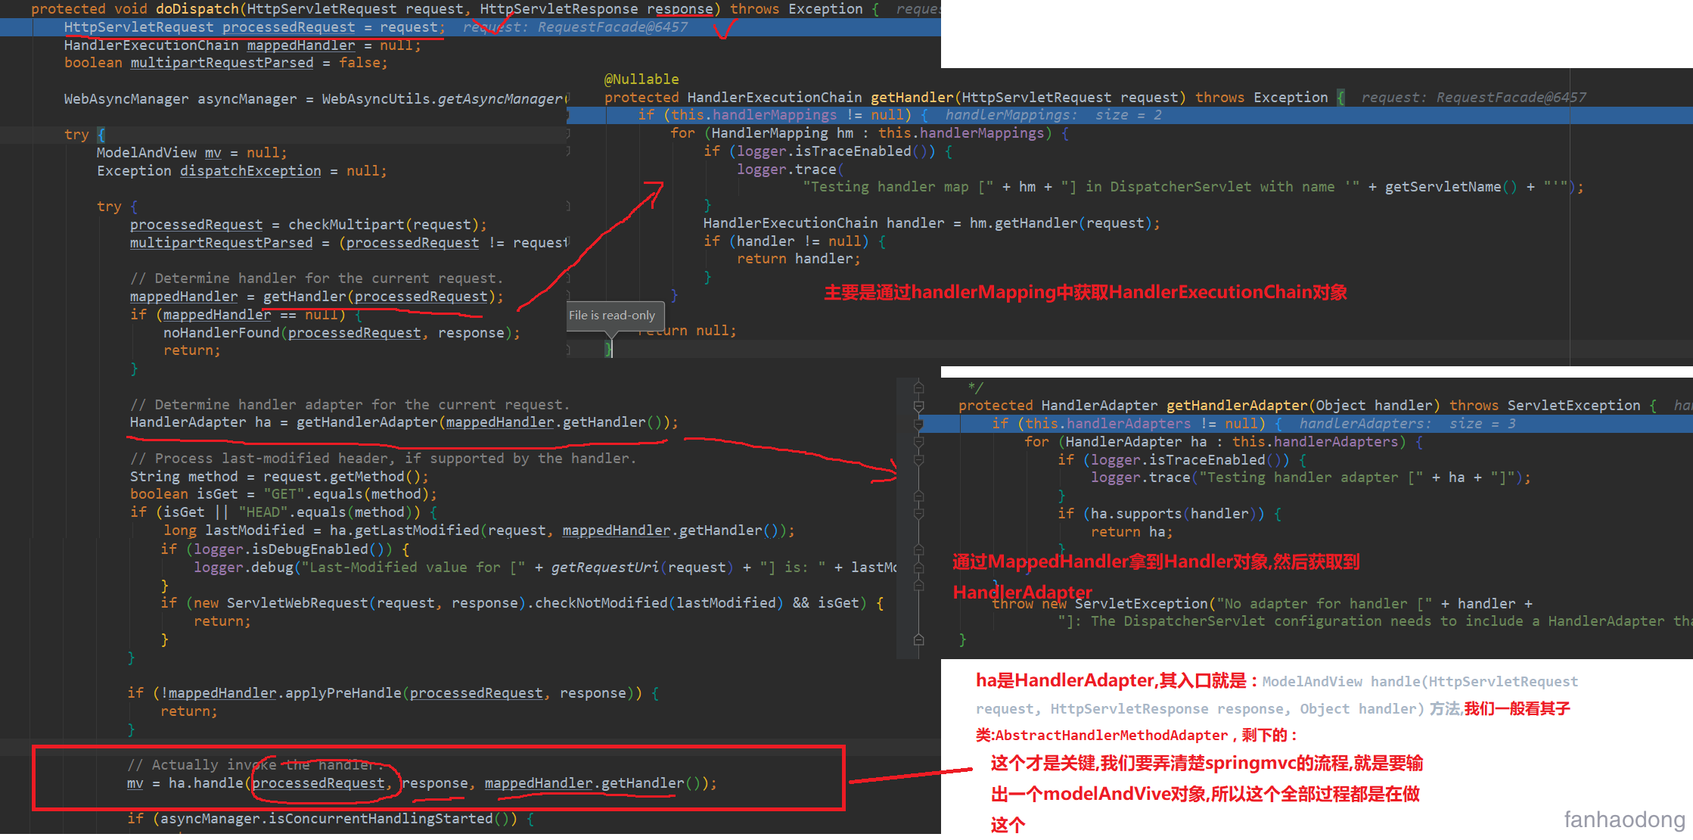Viewport: 1693px width, 840px height.
Task: Click 'applyPreHandle' method call
Action: coord(343,693)
